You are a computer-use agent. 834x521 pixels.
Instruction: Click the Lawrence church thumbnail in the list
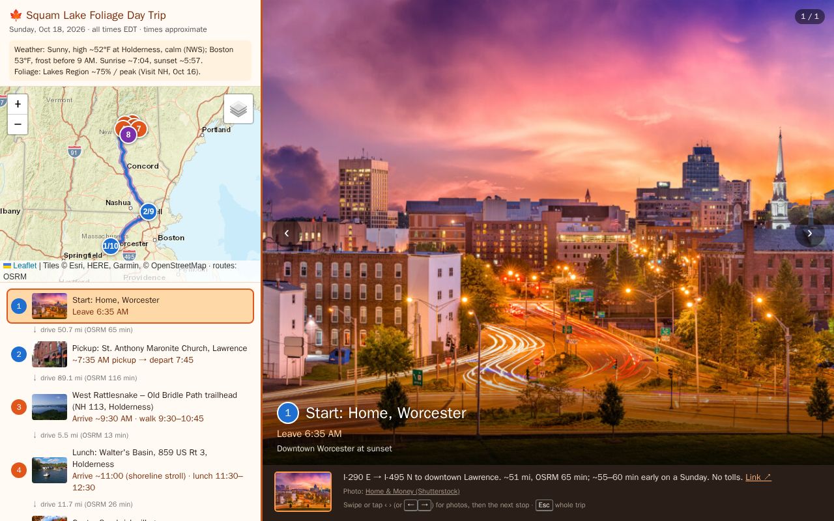coord(50,354)
